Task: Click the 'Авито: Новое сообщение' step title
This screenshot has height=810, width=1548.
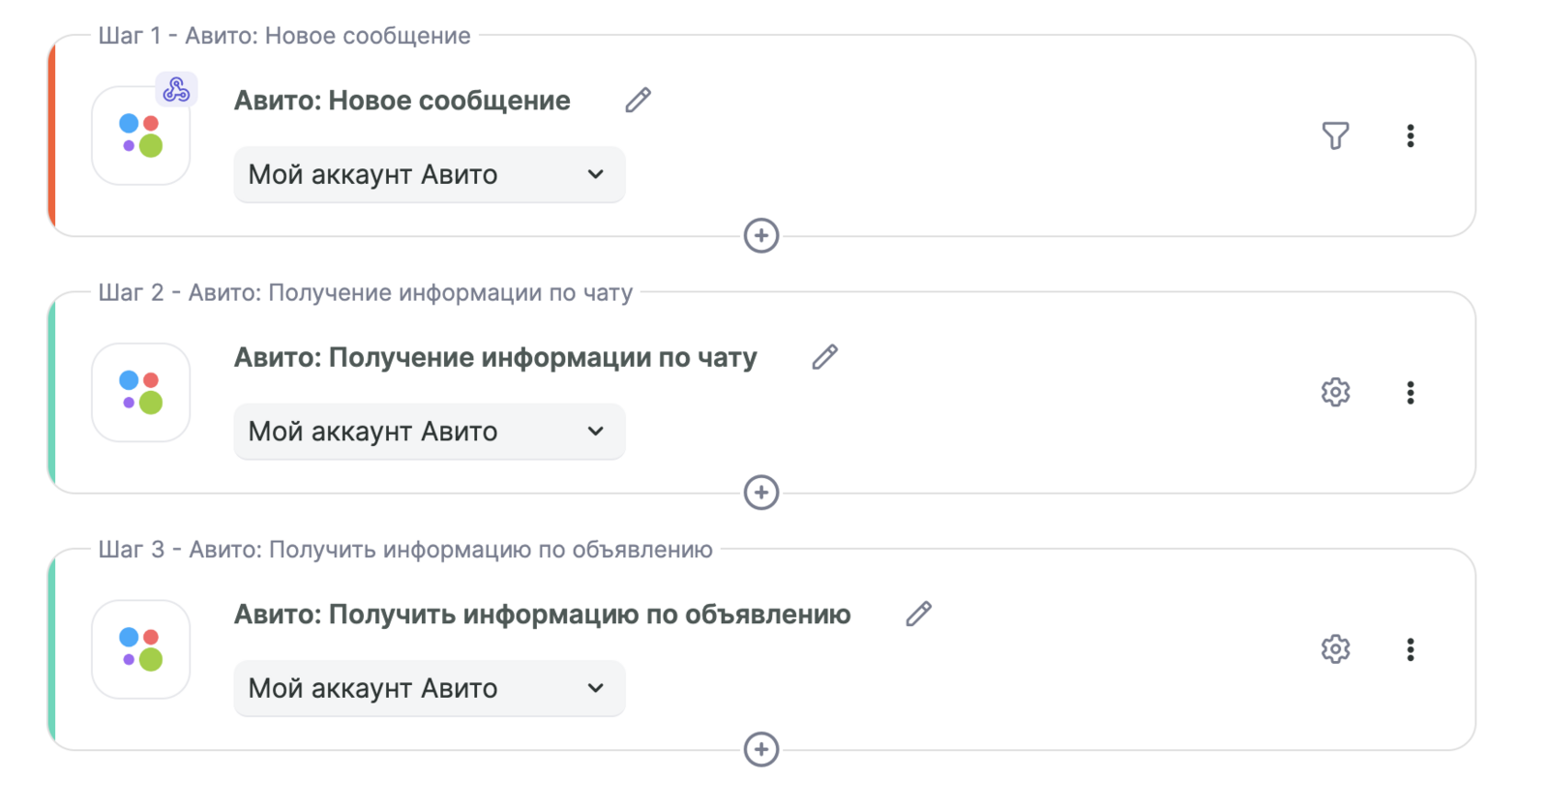Action: pos(402,101)
